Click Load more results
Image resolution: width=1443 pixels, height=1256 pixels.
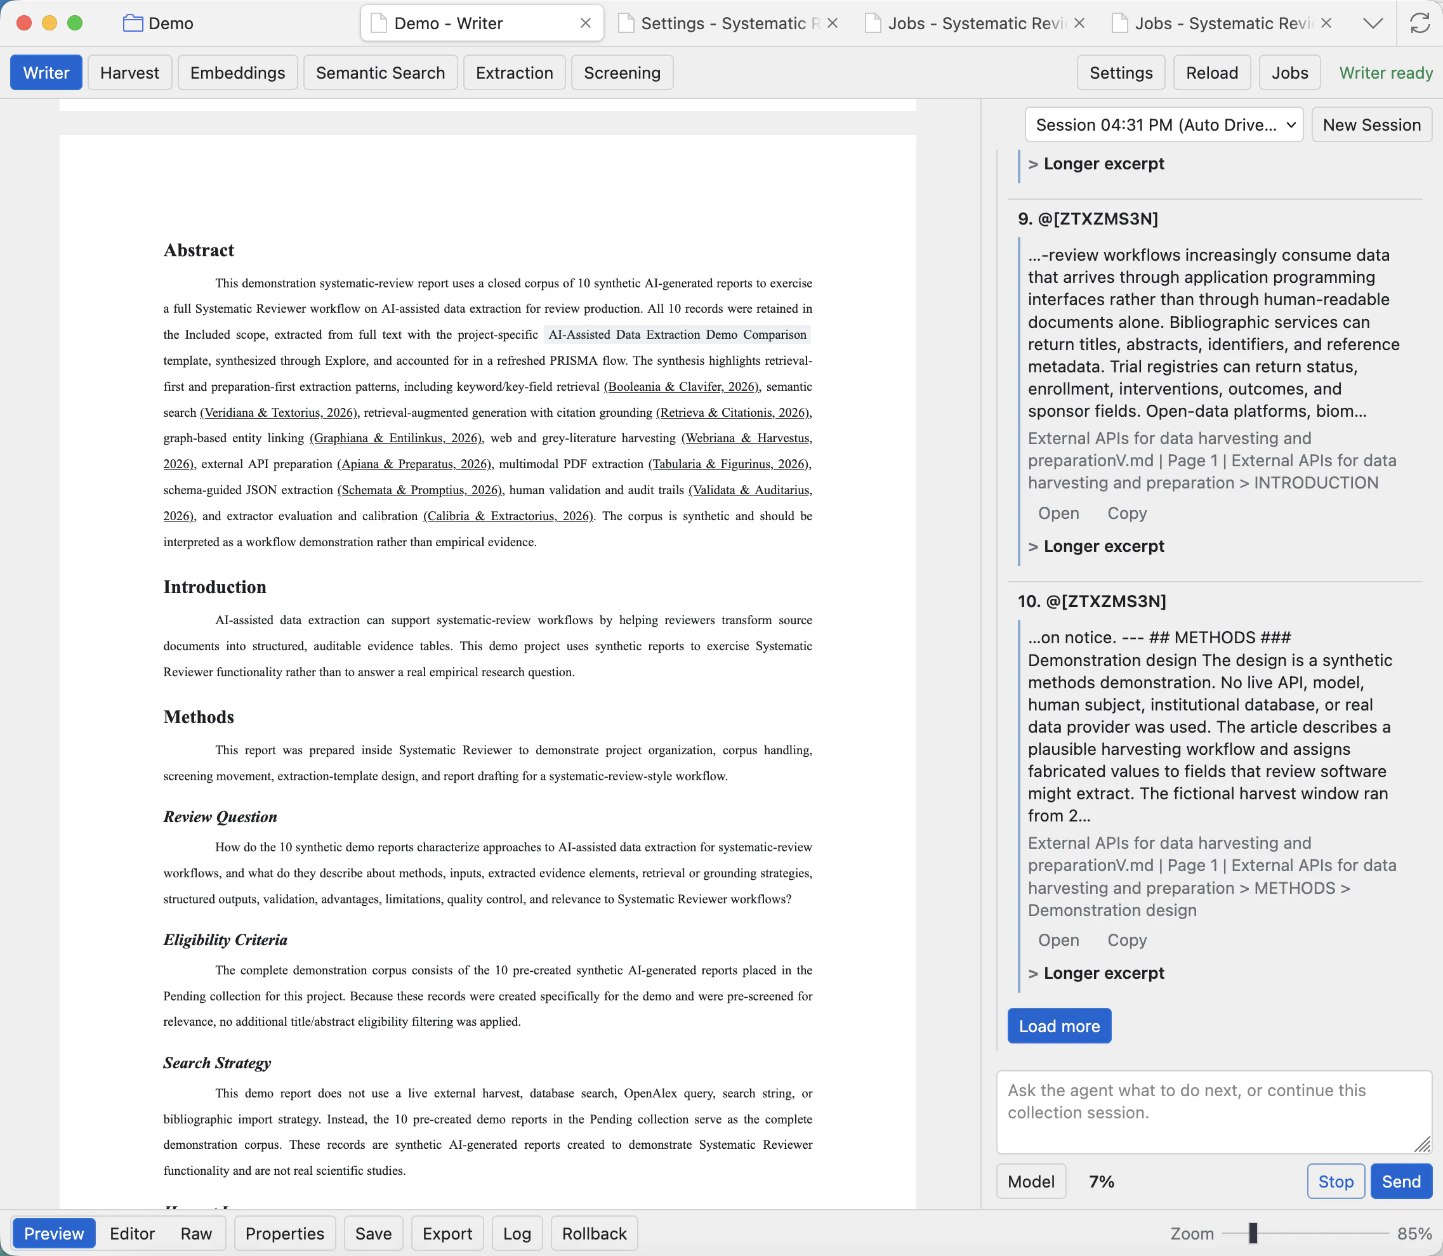coord(1058,1026)
